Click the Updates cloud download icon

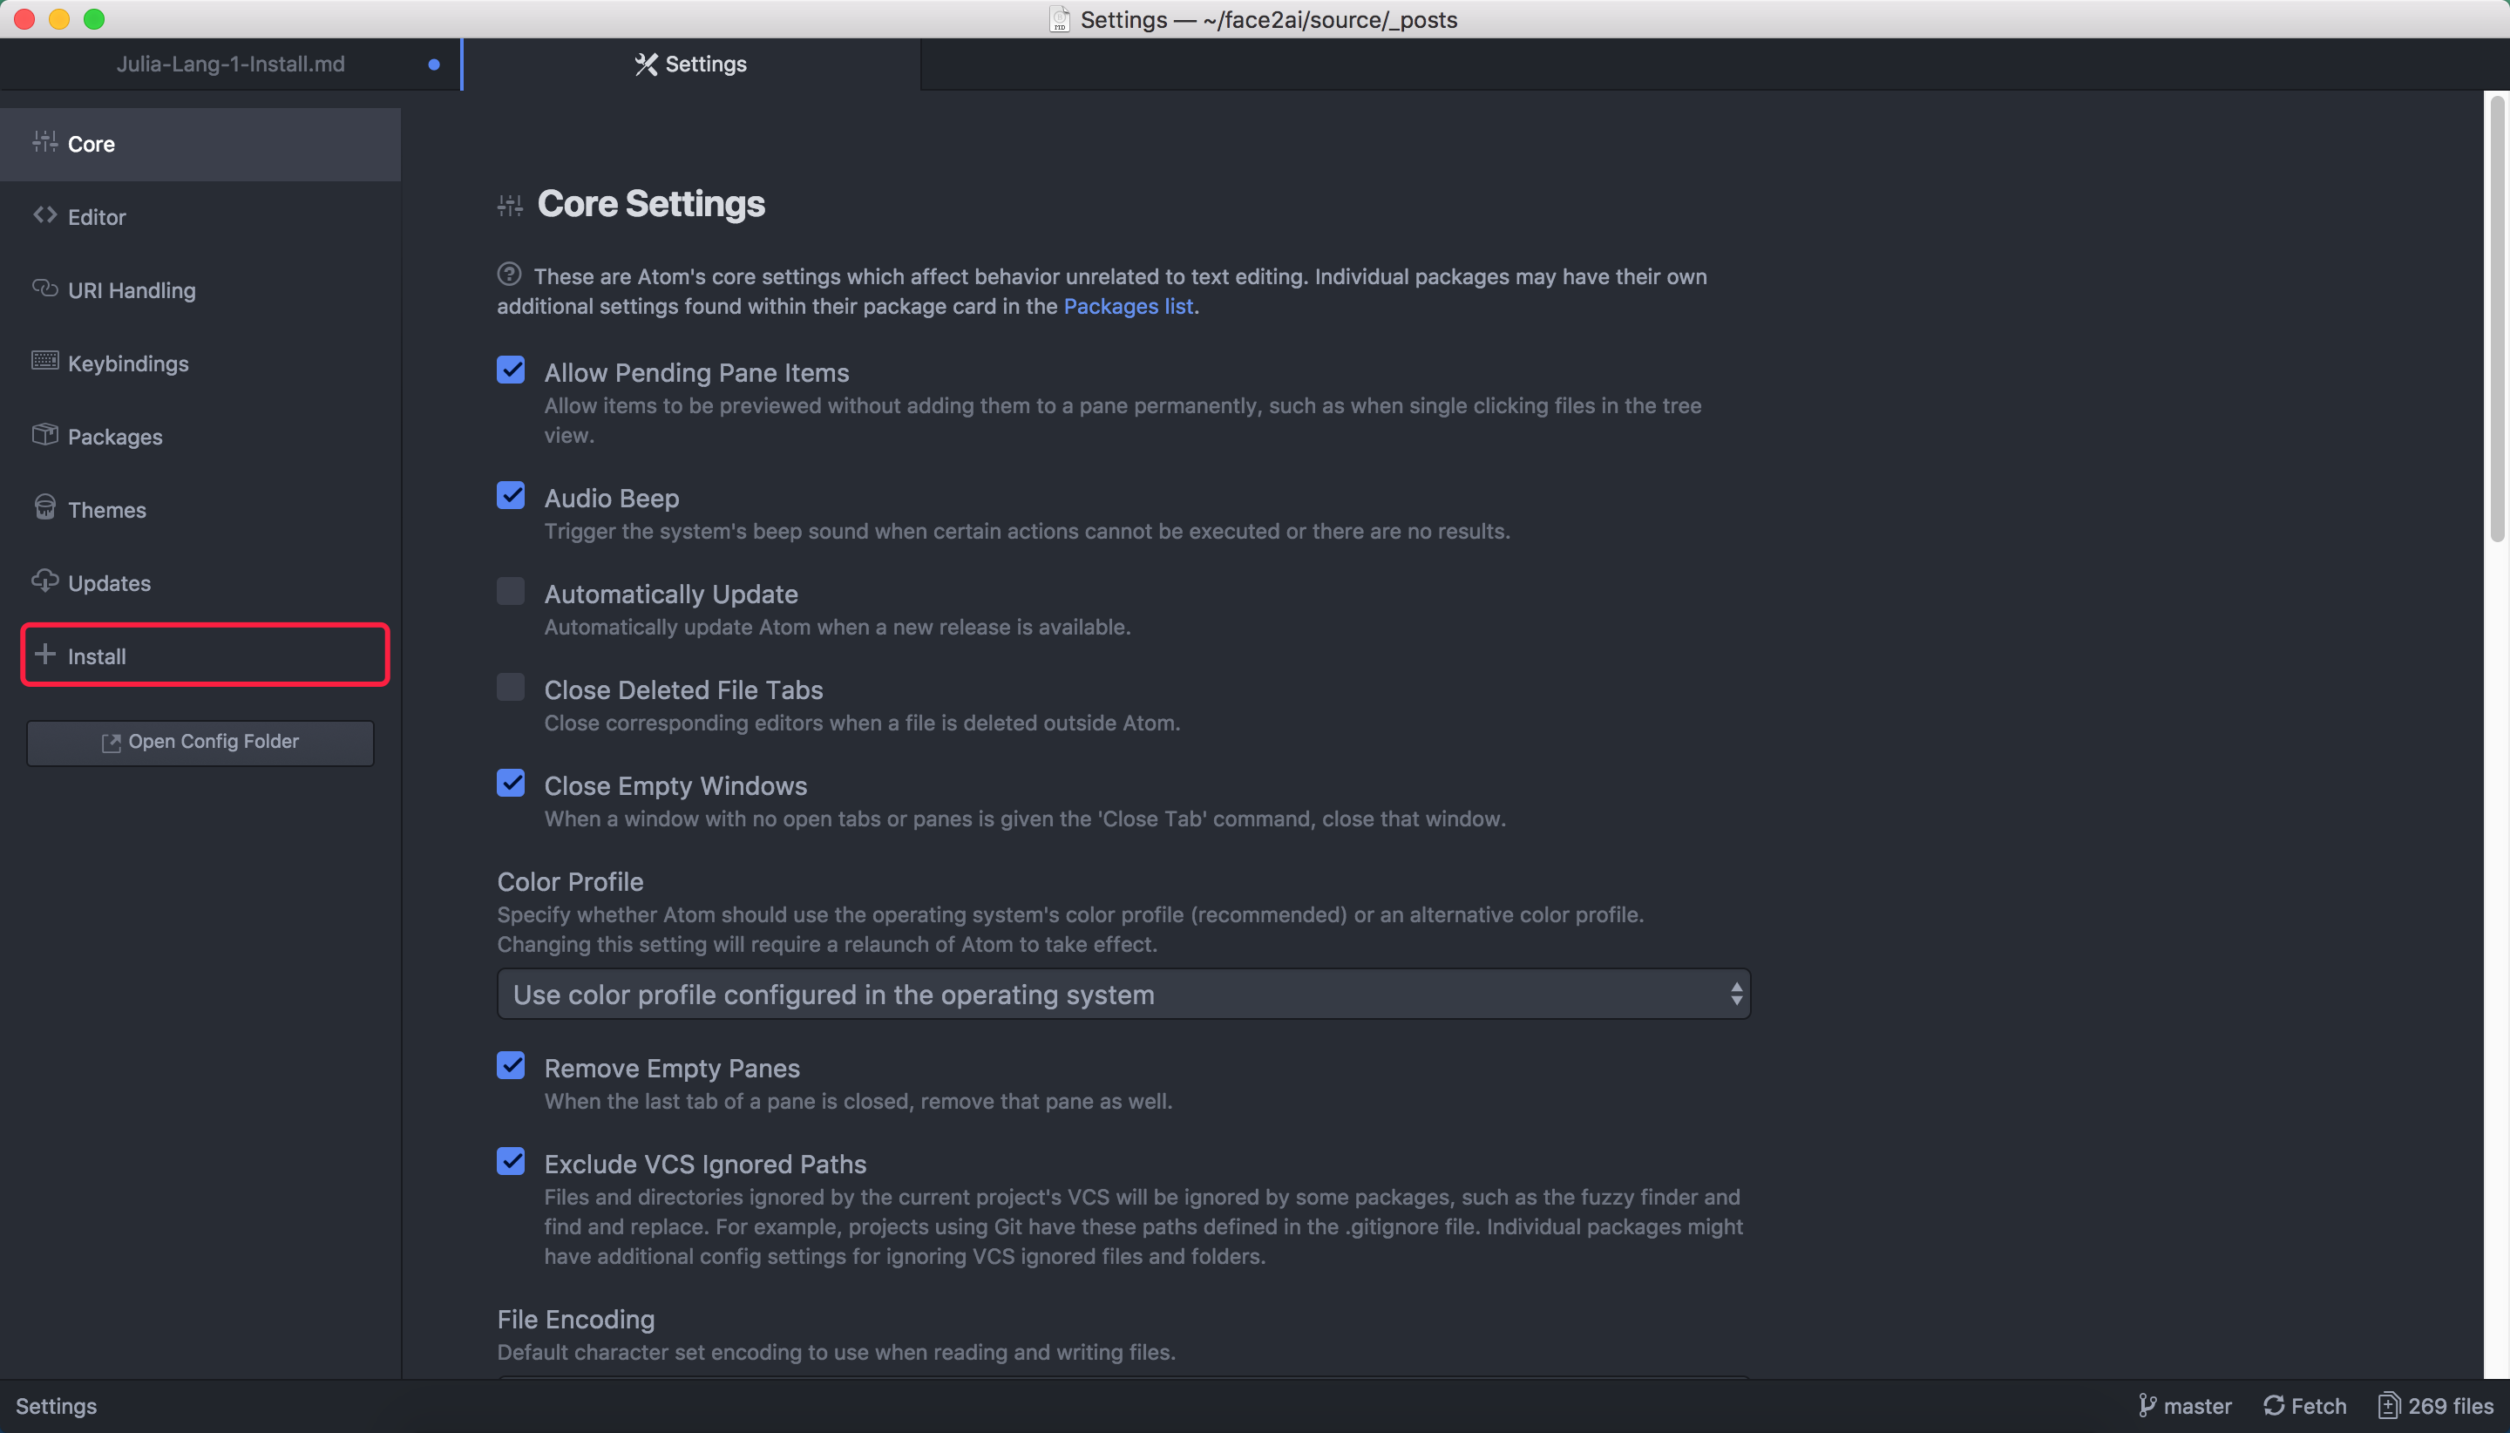coord(44,581)
